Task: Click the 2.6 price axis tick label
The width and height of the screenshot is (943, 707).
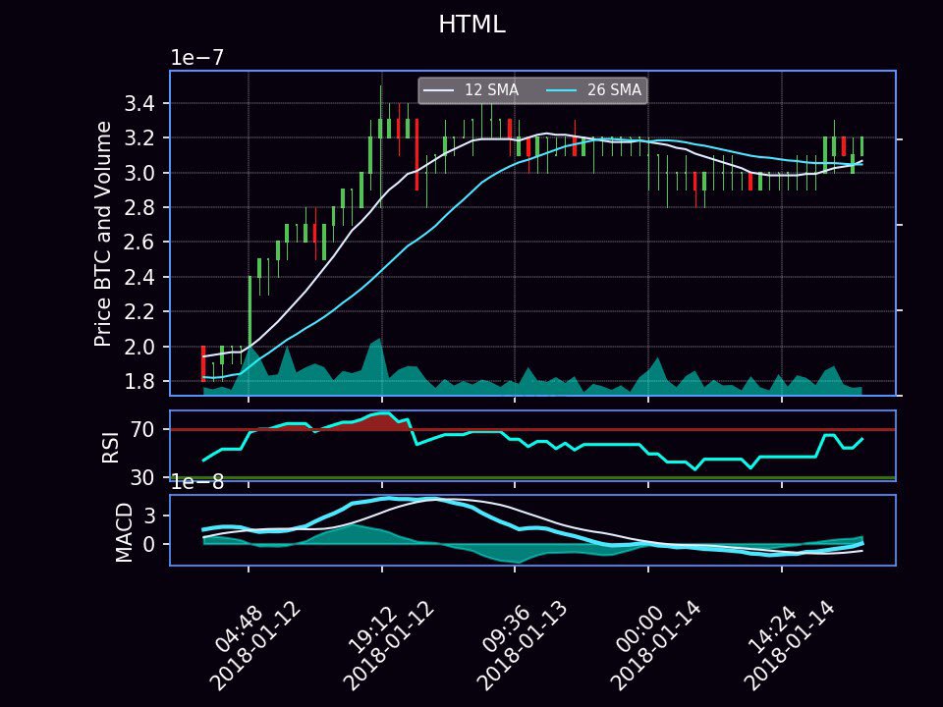Action: [x=139, y=243]
